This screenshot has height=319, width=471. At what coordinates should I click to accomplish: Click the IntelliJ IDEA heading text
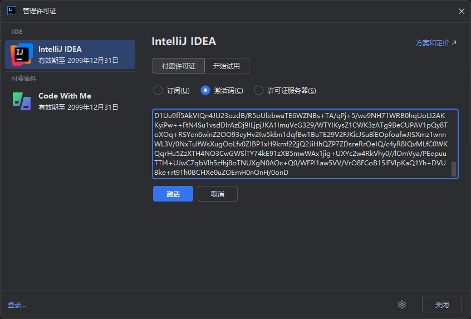pyautogui.click(x=184, y=41)
